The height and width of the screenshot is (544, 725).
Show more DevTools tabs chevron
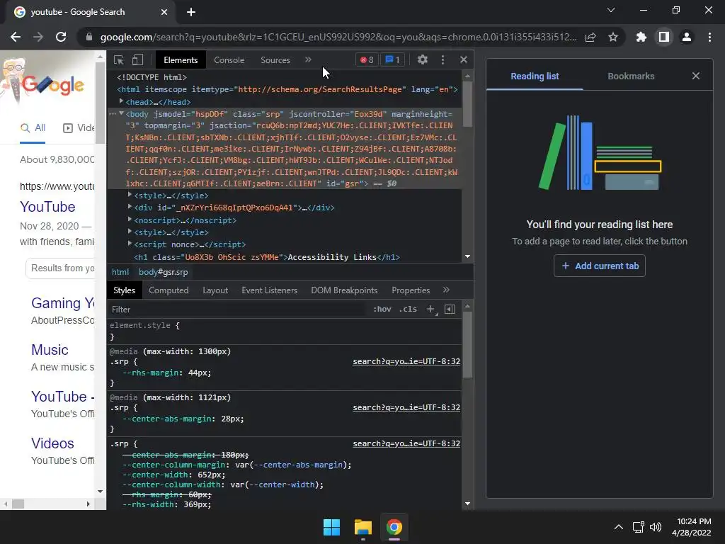[x=308, y=59]
